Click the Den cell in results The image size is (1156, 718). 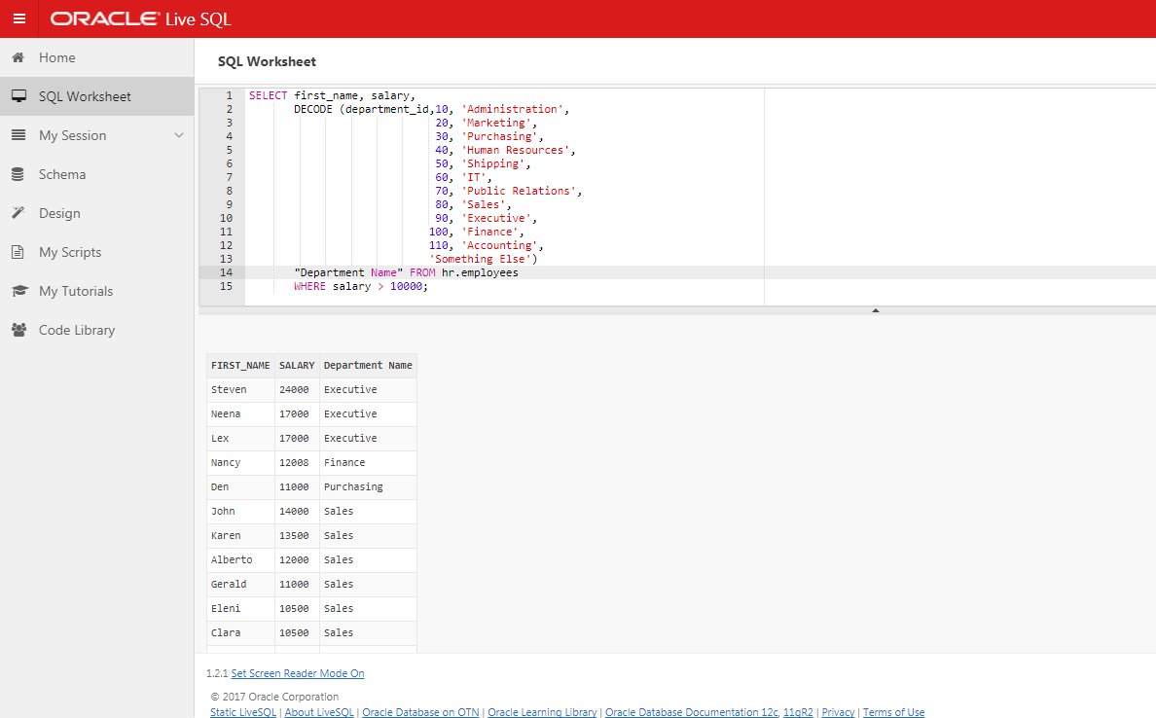click(240, 487)
